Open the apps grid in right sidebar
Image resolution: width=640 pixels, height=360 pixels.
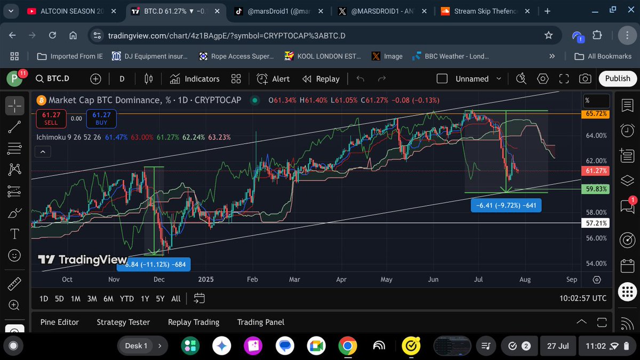coord(627,292)
